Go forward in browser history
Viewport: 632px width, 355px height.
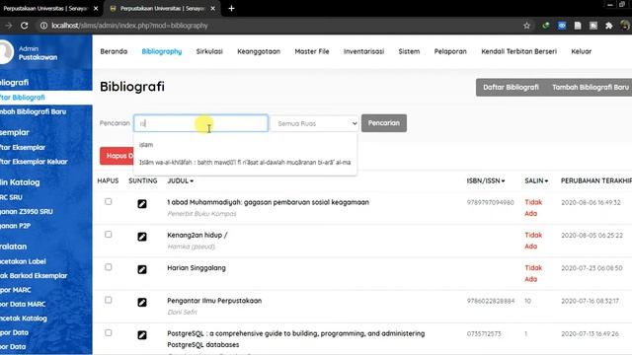coord(9,26)
